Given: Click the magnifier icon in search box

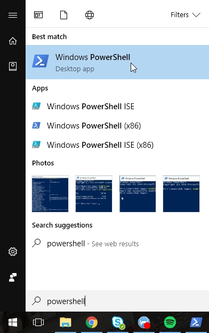Looking at the screenshot, I should 36,301.
